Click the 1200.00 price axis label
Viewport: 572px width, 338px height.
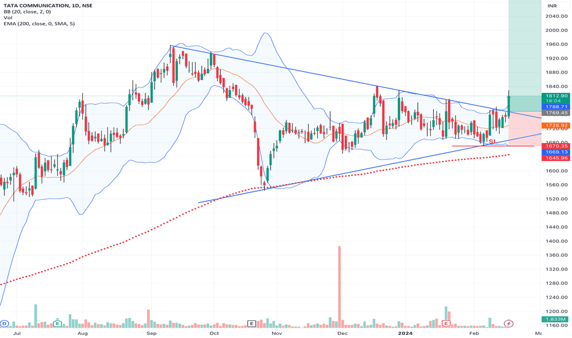(x=557, y=312)
